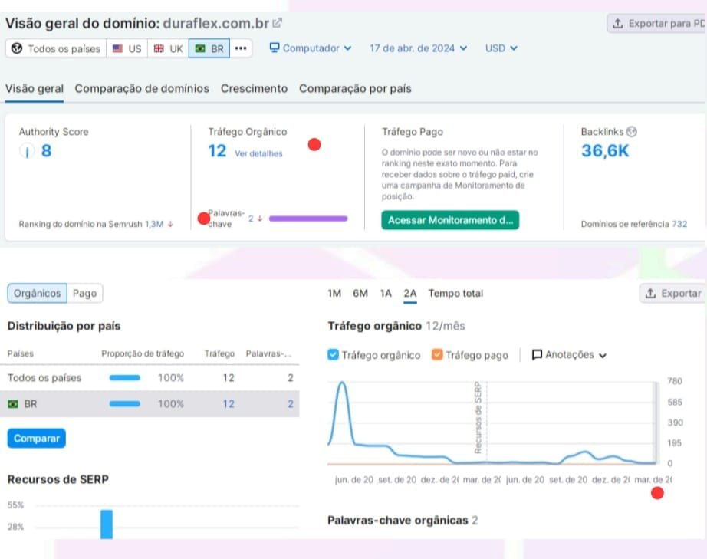Select the BR country filter
The width and height of the screenshot is (707, 559).
pyautogui.click(x=209, y=48)
